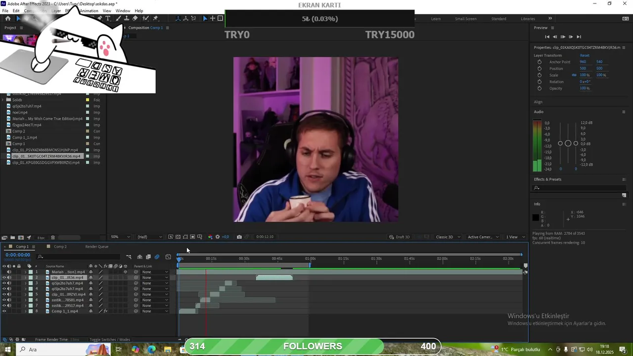
Task: Open the Audio panel menu
Action: 624,112
